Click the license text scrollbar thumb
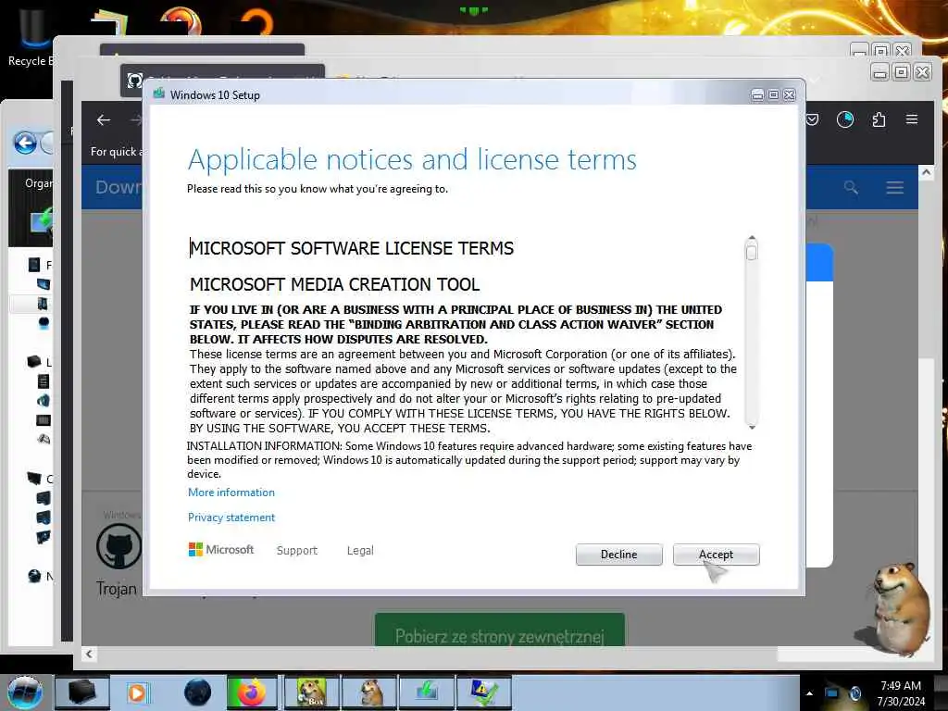 click(x=752, y=252)
